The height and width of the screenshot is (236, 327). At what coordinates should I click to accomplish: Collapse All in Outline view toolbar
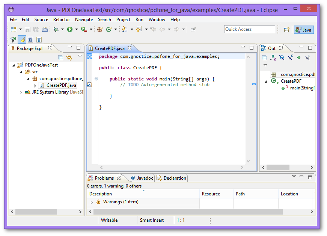[x=264, y=57]
